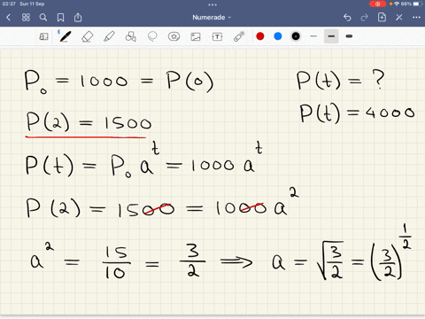This screenshot has width=425, height=319.
Task: Toggle read-only mode icon
Action: coord(43,36)
